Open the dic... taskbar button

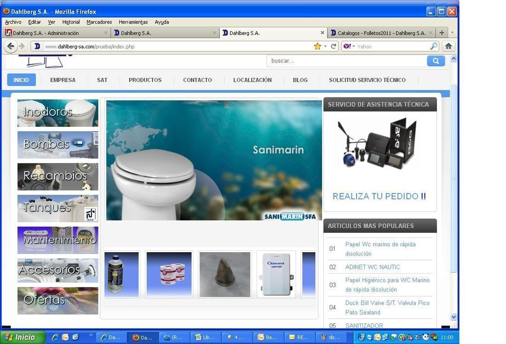[331, 337]
